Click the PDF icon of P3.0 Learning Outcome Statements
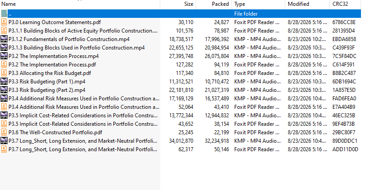The width and height of the screenshot is (365, 190). [x=4, y=22]
